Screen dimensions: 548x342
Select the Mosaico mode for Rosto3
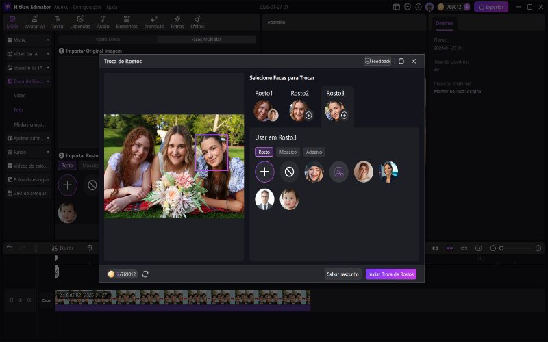[x=288, y=152]
